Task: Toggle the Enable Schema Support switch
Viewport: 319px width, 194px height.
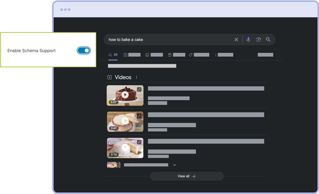Action: 84,50
